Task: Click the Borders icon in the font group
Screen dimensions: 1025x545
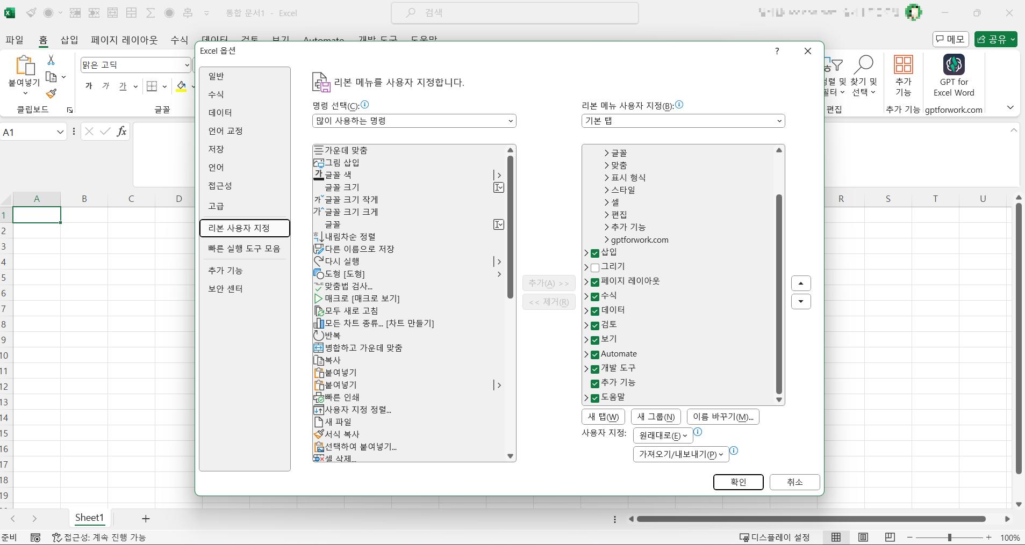Action: click(x=152, y=86)
